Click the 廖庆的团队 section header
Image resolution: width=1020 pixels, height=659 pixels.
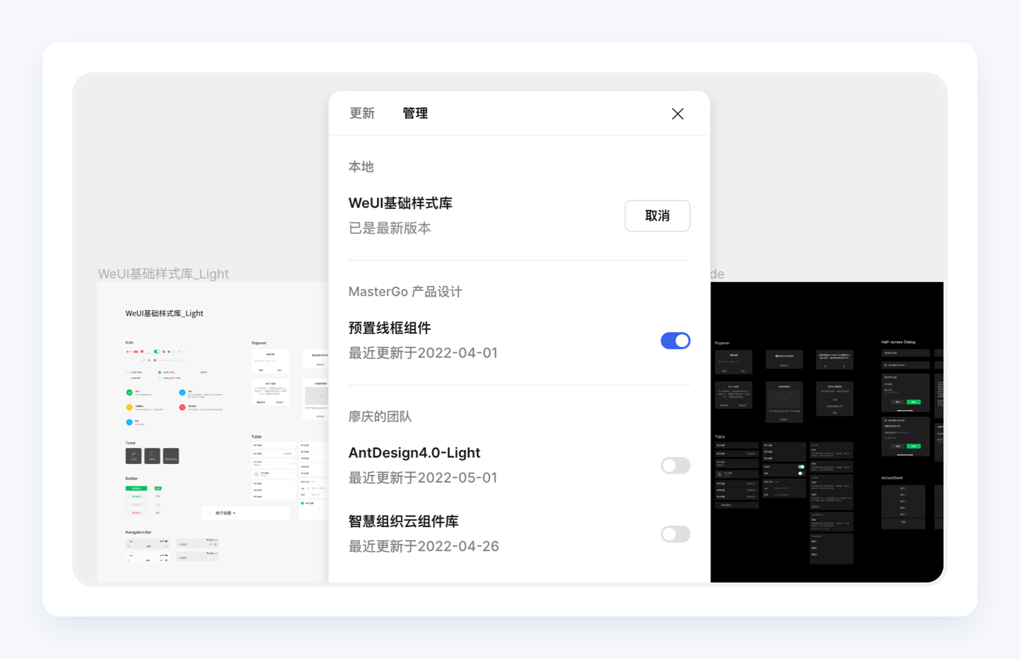coord(380,417)
